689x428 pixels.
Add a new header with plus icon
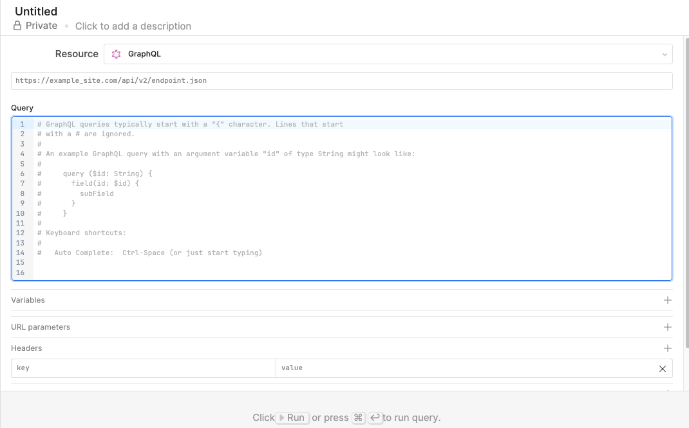point(668,348)
